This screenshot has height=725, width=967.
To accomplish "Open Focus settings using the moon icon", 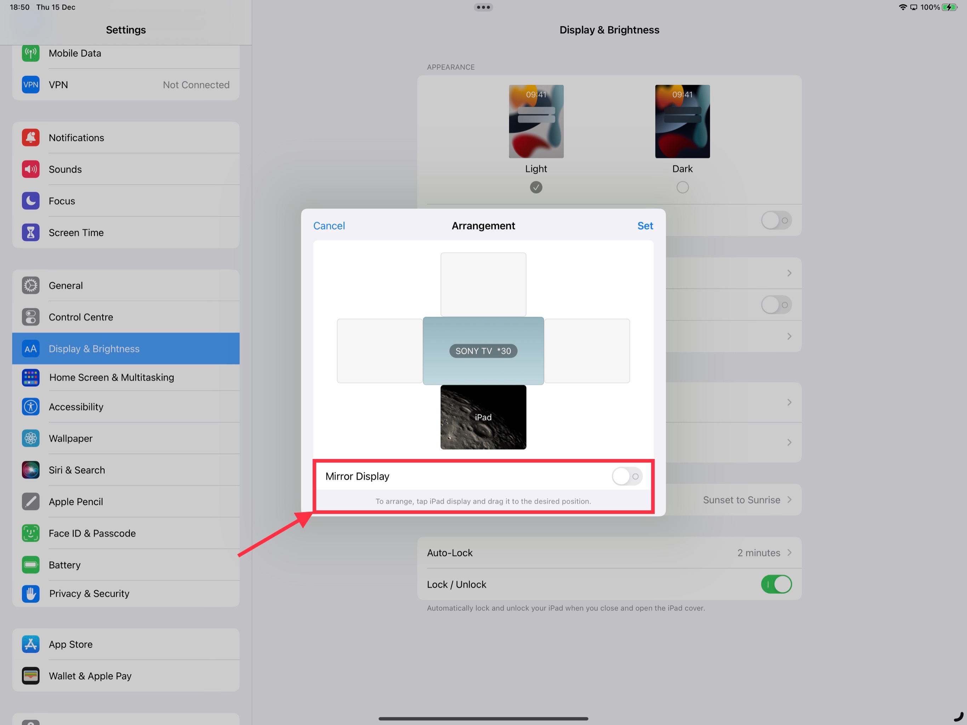I will [30, 201].
